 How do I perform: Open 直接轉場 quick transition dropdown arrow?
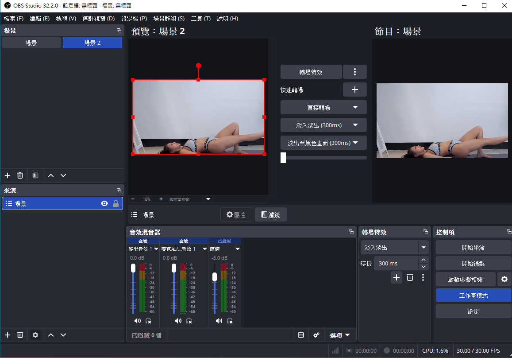point(355,107)
